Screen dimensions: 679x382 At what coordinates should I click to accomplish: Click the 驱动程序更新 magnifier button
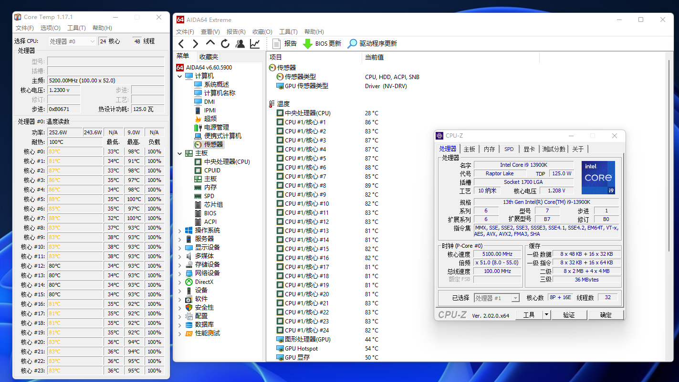coord(372,44)
